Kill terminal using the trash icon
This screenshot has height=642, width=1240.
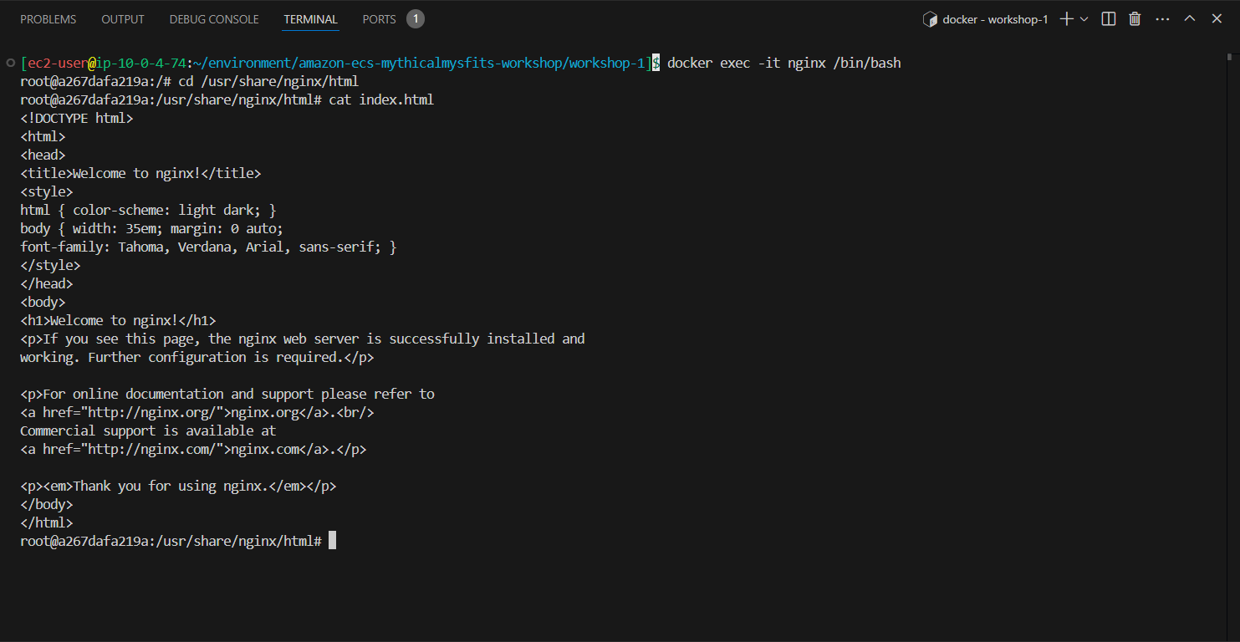tap(1135, 18)
